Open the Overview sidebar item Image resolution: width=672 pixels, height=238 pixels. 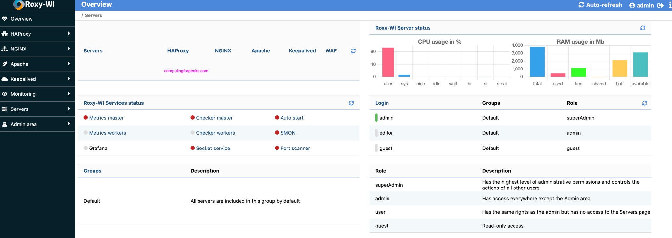click(x=21, y=19)
